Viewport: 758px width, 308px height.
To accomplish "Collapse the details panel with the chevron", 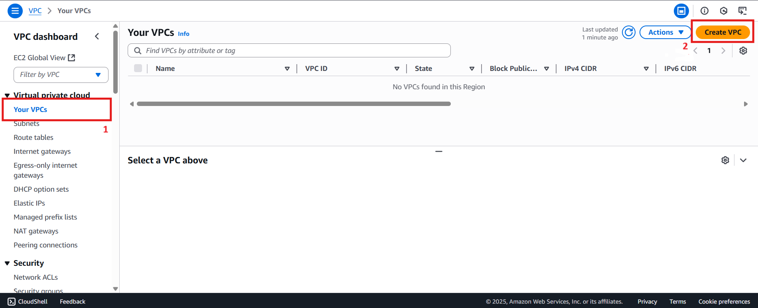I will [x=743, y=160].
